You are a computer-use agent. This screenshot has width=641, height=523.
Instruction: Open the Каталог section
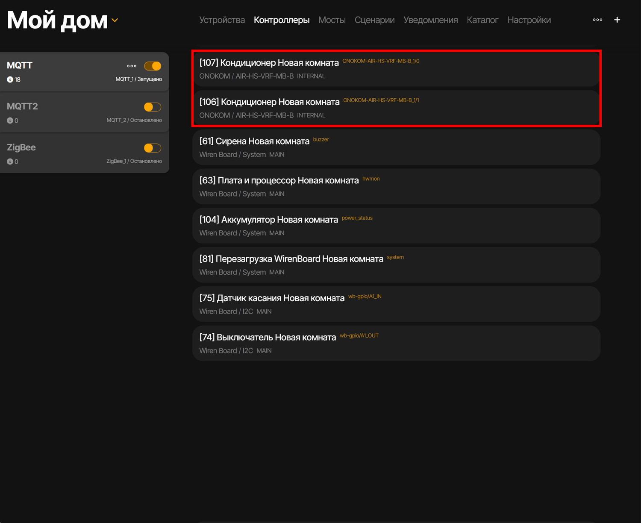click(482, 20)
